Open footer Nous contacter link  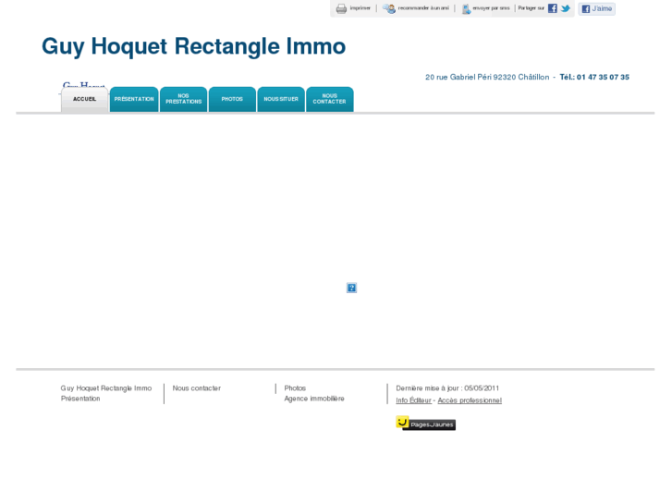[x=197, y=388]
